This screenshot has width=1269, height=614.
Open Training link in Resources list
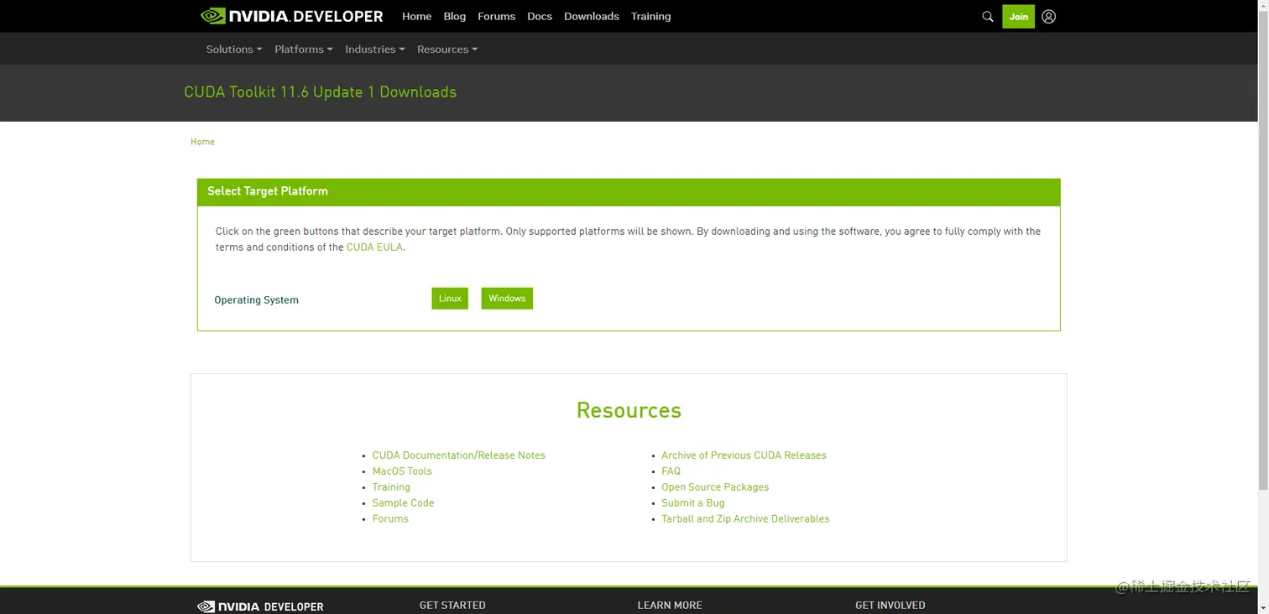[391, 487]
